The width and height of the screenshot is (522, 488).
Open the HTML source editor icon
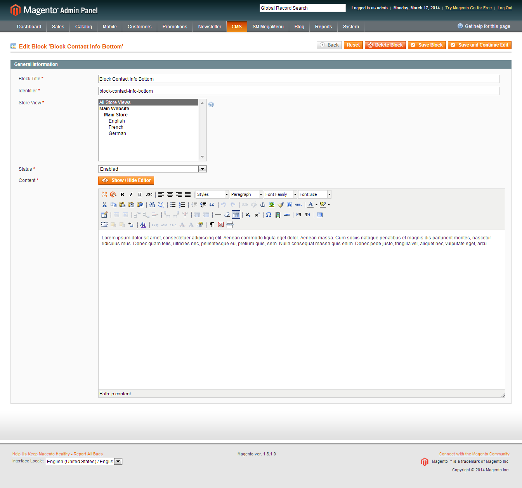tap(298, 204)
